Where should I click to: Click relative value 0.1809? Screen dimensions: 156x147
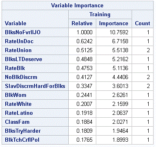[84, 131]
